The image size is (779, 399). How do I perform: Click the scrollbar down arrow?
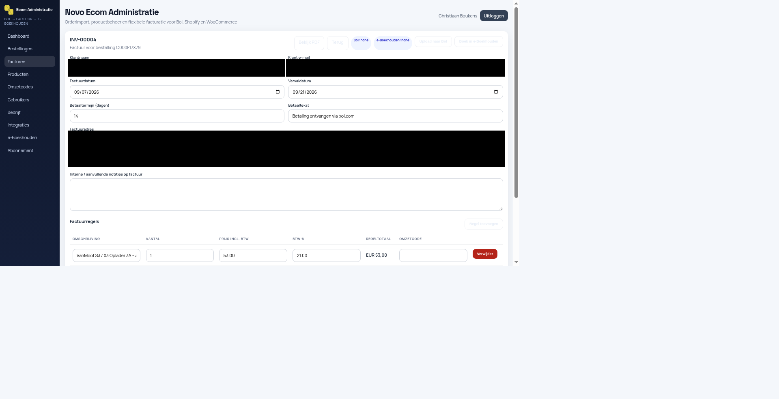pyautogui.click(x=516, y=262)
